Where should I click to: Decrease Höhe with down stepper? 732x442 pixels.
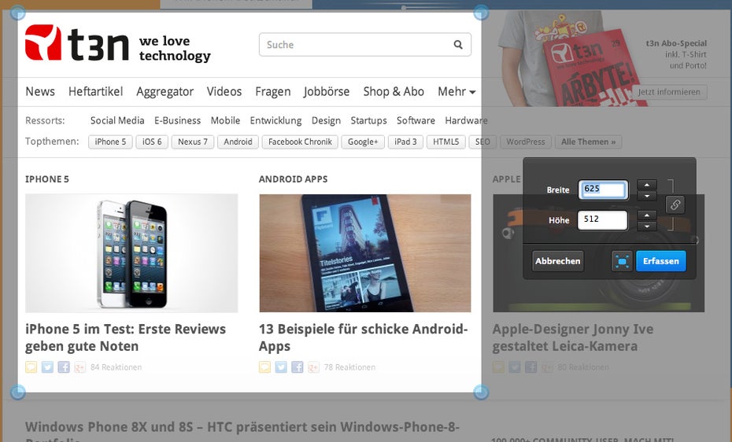(x=647, y=227)
